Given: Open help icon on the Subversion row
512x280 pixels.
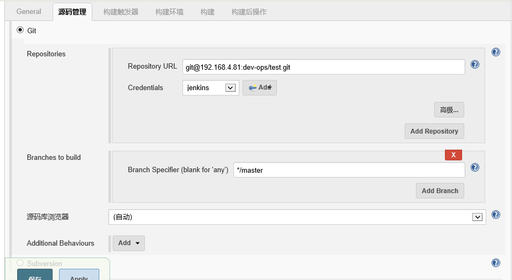Looking at the screenshot, I should click(x=496, y=263).
